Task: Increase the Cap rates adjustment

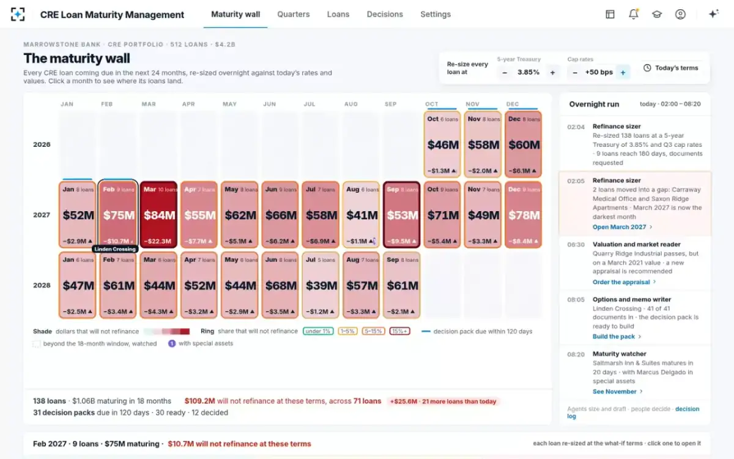Action: pos(623,72)
